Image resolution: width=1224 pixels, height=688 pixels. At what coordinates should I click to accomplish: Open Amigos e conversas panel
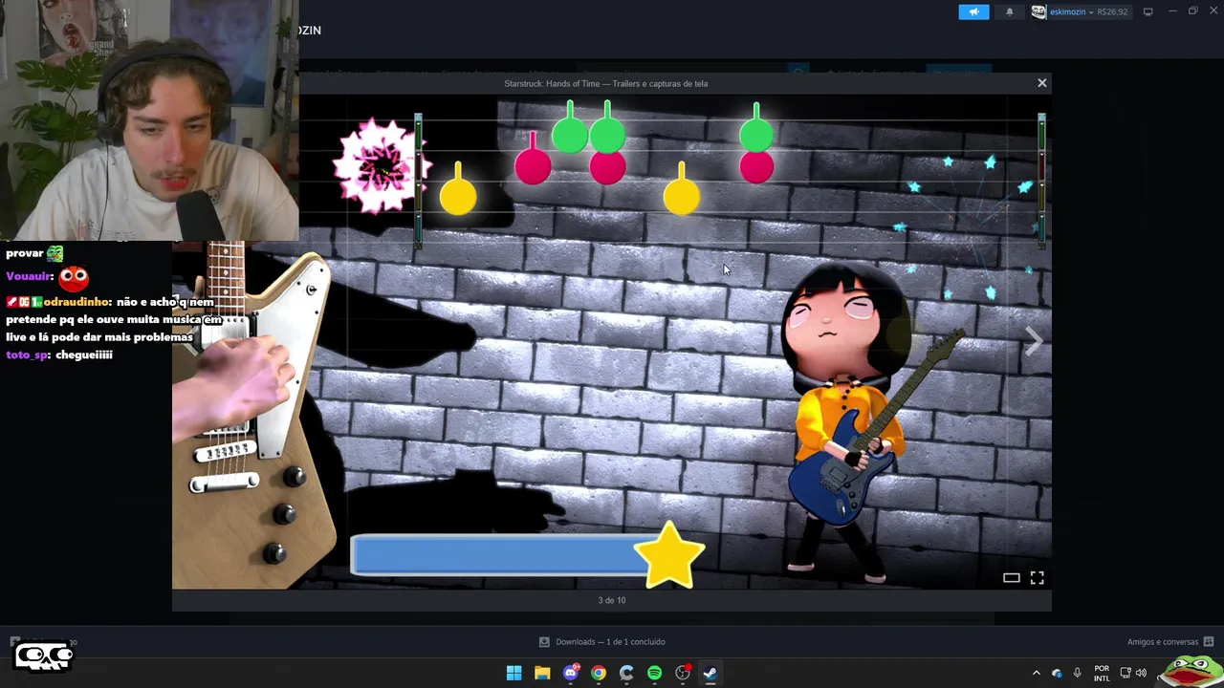pyautogui.click(x=1162, y=641)
